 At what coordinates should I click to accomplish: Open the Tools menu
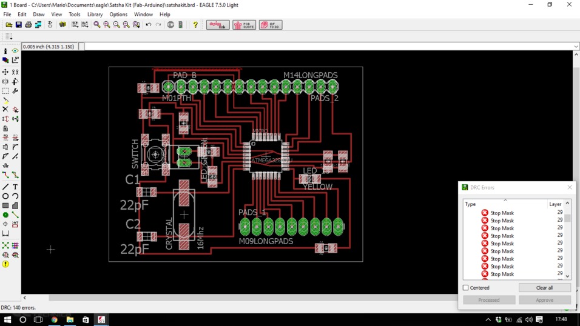(x=75, y=15)
